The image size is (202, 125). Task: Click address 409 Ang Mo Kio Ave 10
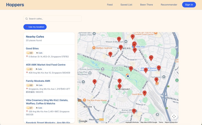tap(49, 73)
